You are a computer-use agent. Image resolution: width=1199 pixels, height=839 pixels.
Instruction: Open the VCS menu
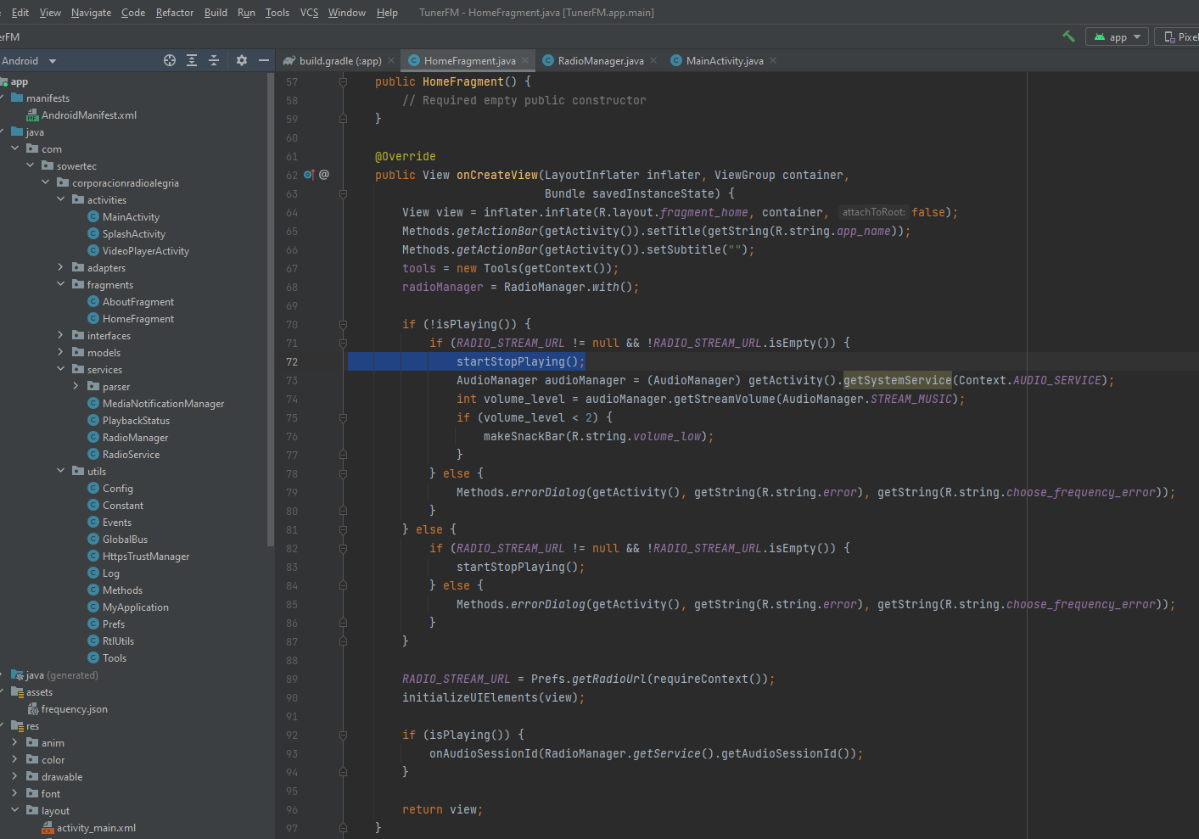pyautogui.click(x=309, y=13)
